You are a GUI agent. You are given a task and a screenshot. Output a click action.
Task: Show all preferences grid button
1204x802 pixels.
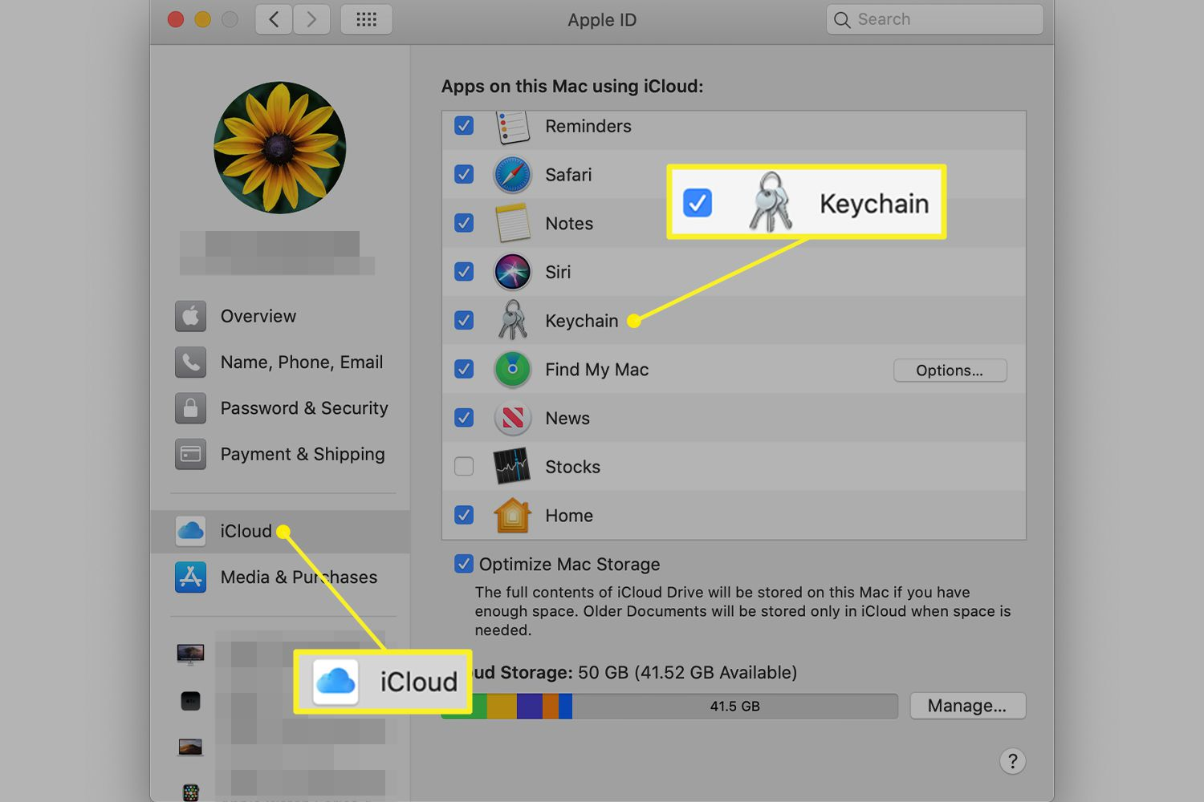[367, 19]
